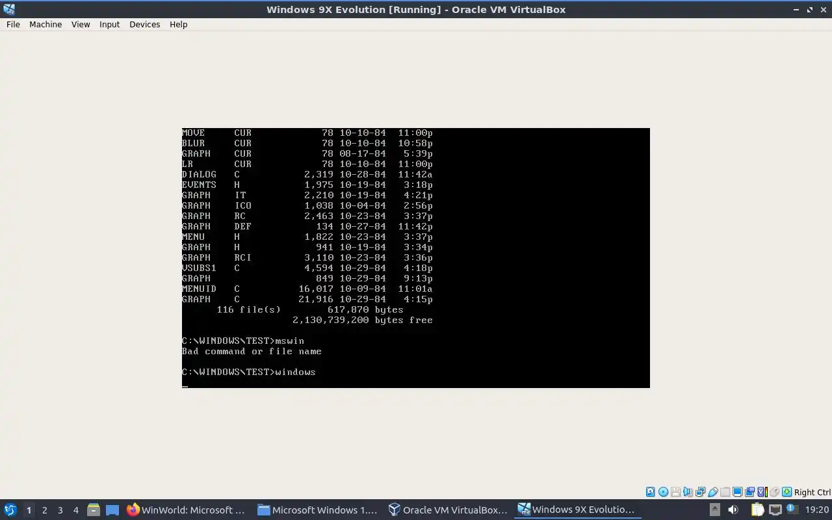The image size is (832, 520).
Task: Click the recording status icon
Action: (x=749, y=492)
